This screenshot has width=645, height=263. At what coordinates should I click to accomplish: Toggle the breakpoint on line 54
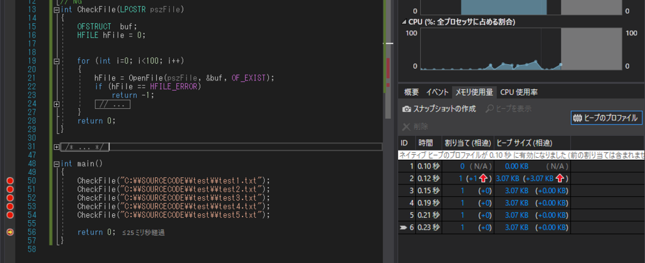(10, 215)
